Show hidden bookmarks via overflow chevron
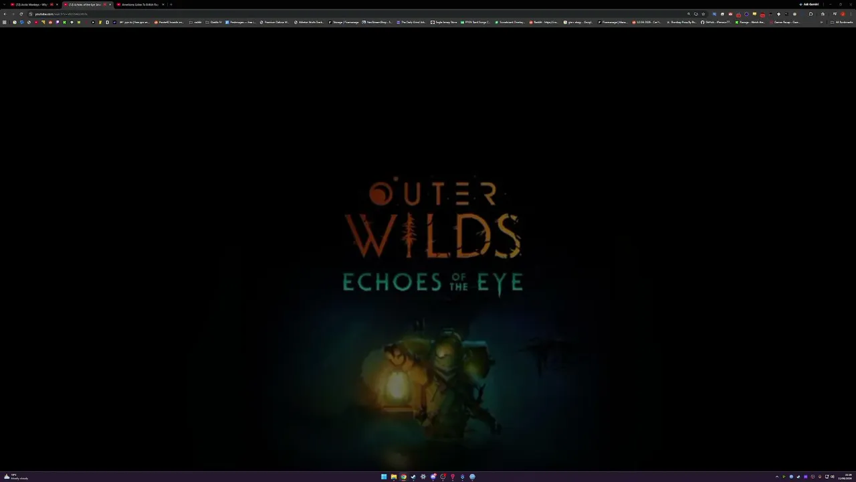This screenshot has width=856, height=482. point(821,22)
